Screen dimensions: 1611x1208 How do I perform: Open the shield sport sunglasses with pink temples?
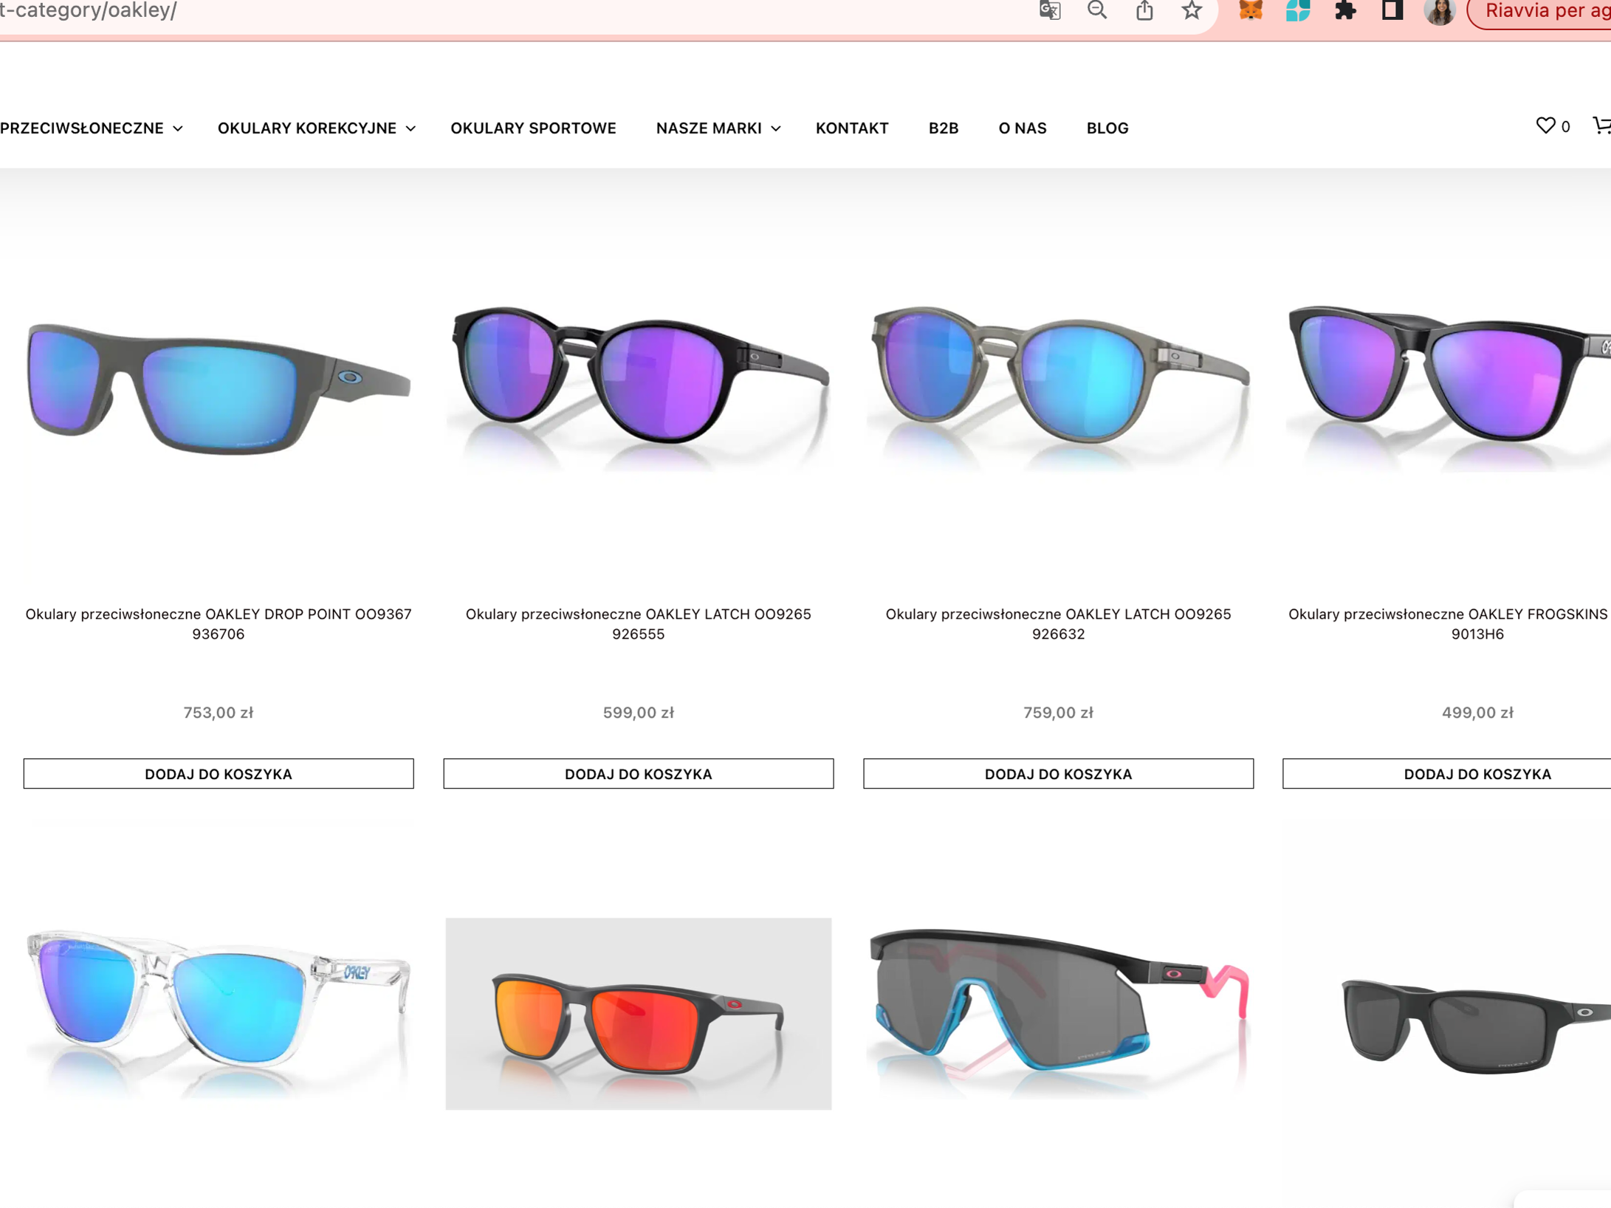click(x=1059, y=1013)
